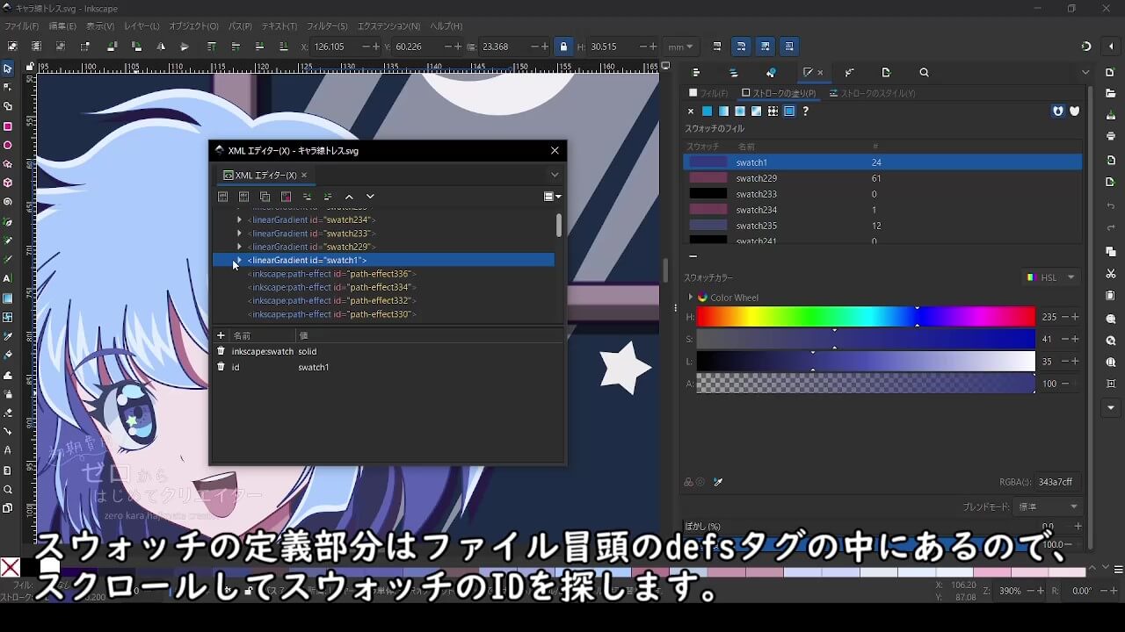This screenshot has width=1125, height=632.
Task: Select the Ellipse circle tool
Action: (8, 145)
